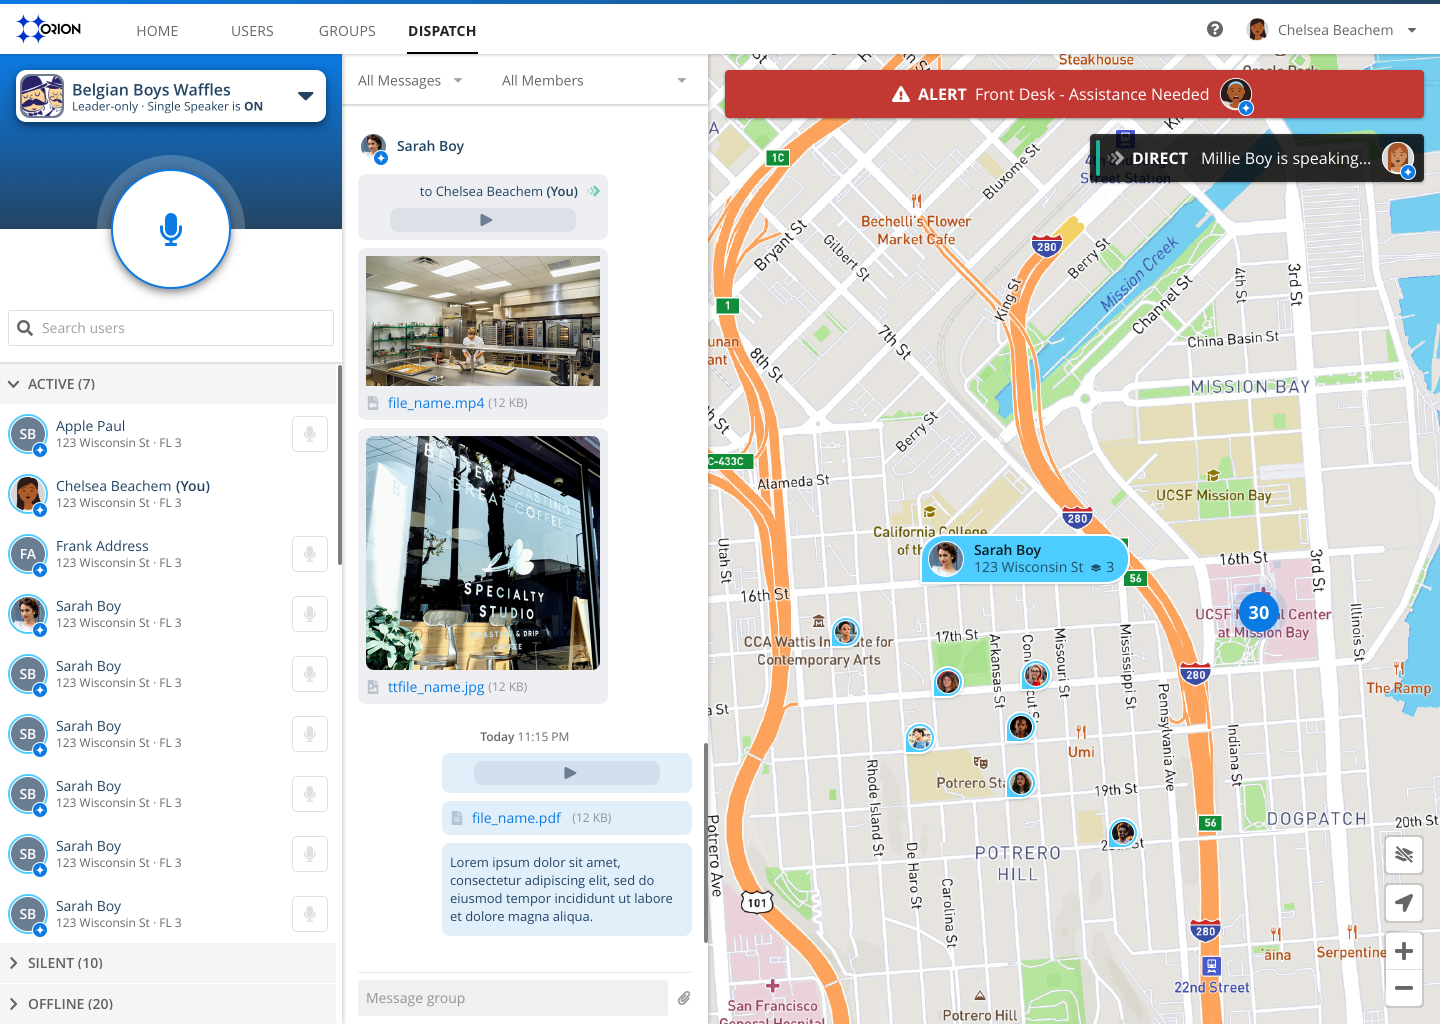Toggle Apple Paul's microphone button
This screenshot has height=1024, width=1440.
(309, 434)
